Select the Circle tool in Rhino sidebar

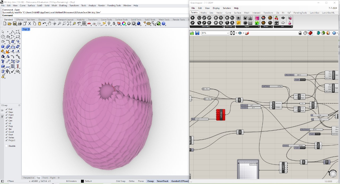tap(3, 36)
